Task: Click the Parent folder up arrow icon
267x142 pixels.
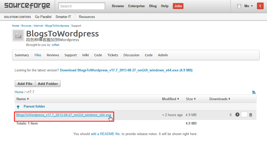Action: click(18, 107)
